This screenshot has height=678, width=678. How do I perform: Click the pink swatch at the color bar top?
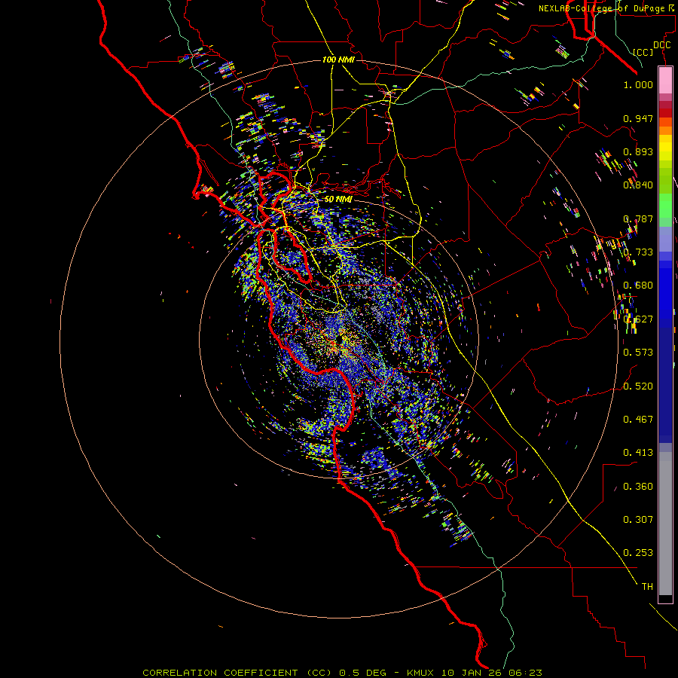point(665,81)
